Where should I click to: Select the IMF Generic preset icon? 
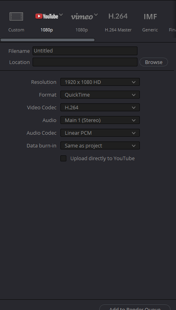[150, 17]
